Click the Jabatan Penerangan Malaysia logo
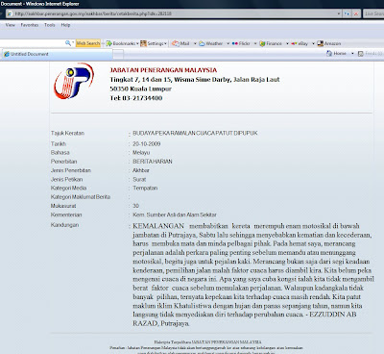The image size is (384, 354). coord(74,81)
